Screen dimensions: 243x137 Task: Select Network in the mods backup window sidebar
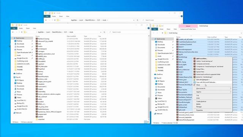click(x=159, y=114)
